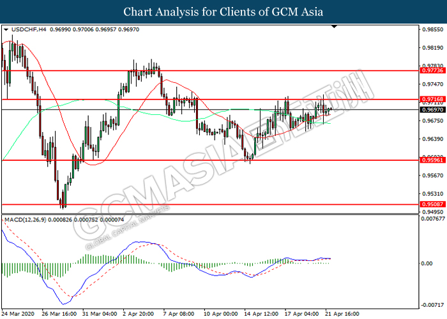Click the 17 Apr 04:00 date label
Viewport: 447px width, 319px height.
pos(302,314)
